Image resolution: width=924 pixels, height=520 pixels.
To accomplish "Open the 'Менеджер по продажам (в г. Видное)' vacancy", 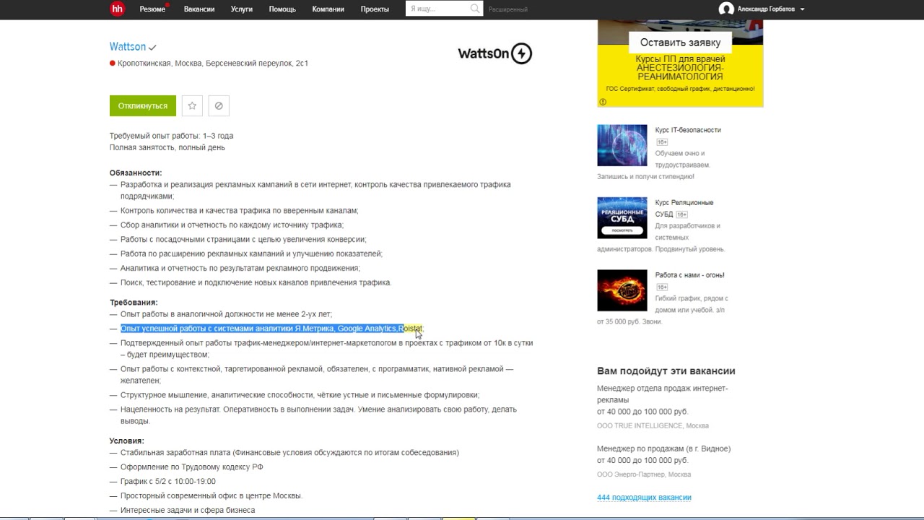I will pyautogui.click(x=663, y=448).
